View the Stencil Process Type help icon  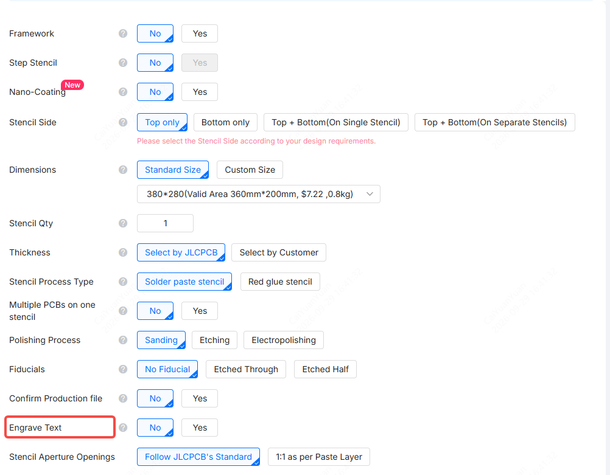(123, 282)
